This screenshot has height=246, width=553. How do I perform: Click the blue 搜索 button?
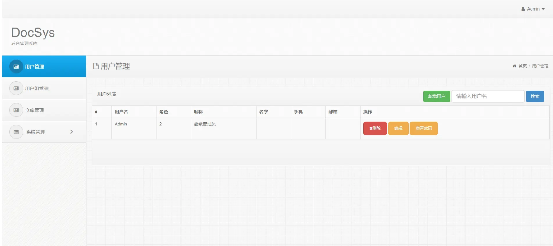pos(535,96)
